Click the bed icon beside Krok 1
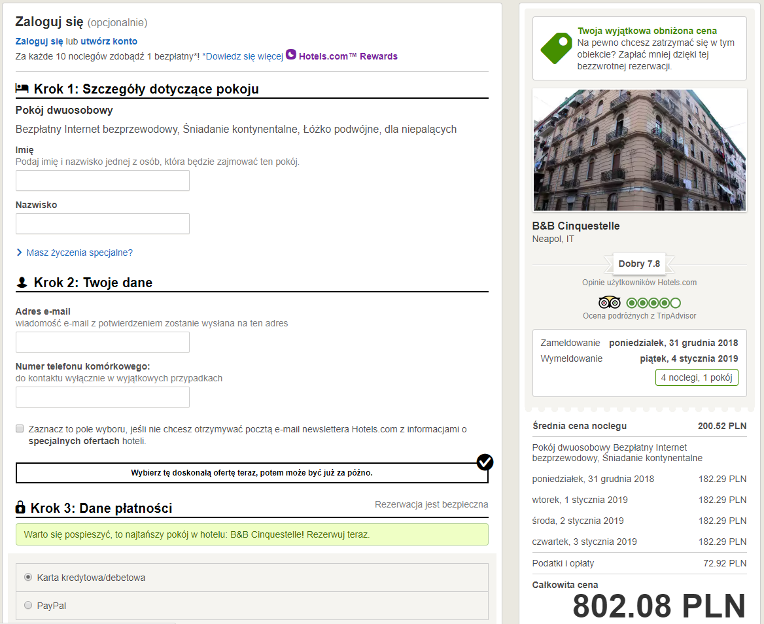The height and width of the screenshot is (624, 764). [22, 89]
